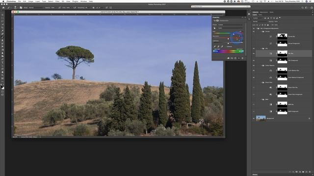Toggle layer visibility eye in Properties panel

coord(239,58)
